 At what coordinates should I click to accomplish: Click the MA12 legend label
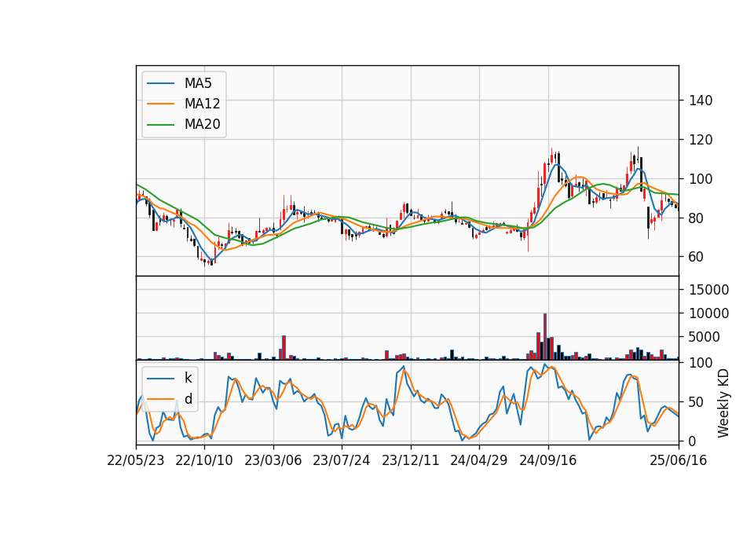tap(202, 104)
